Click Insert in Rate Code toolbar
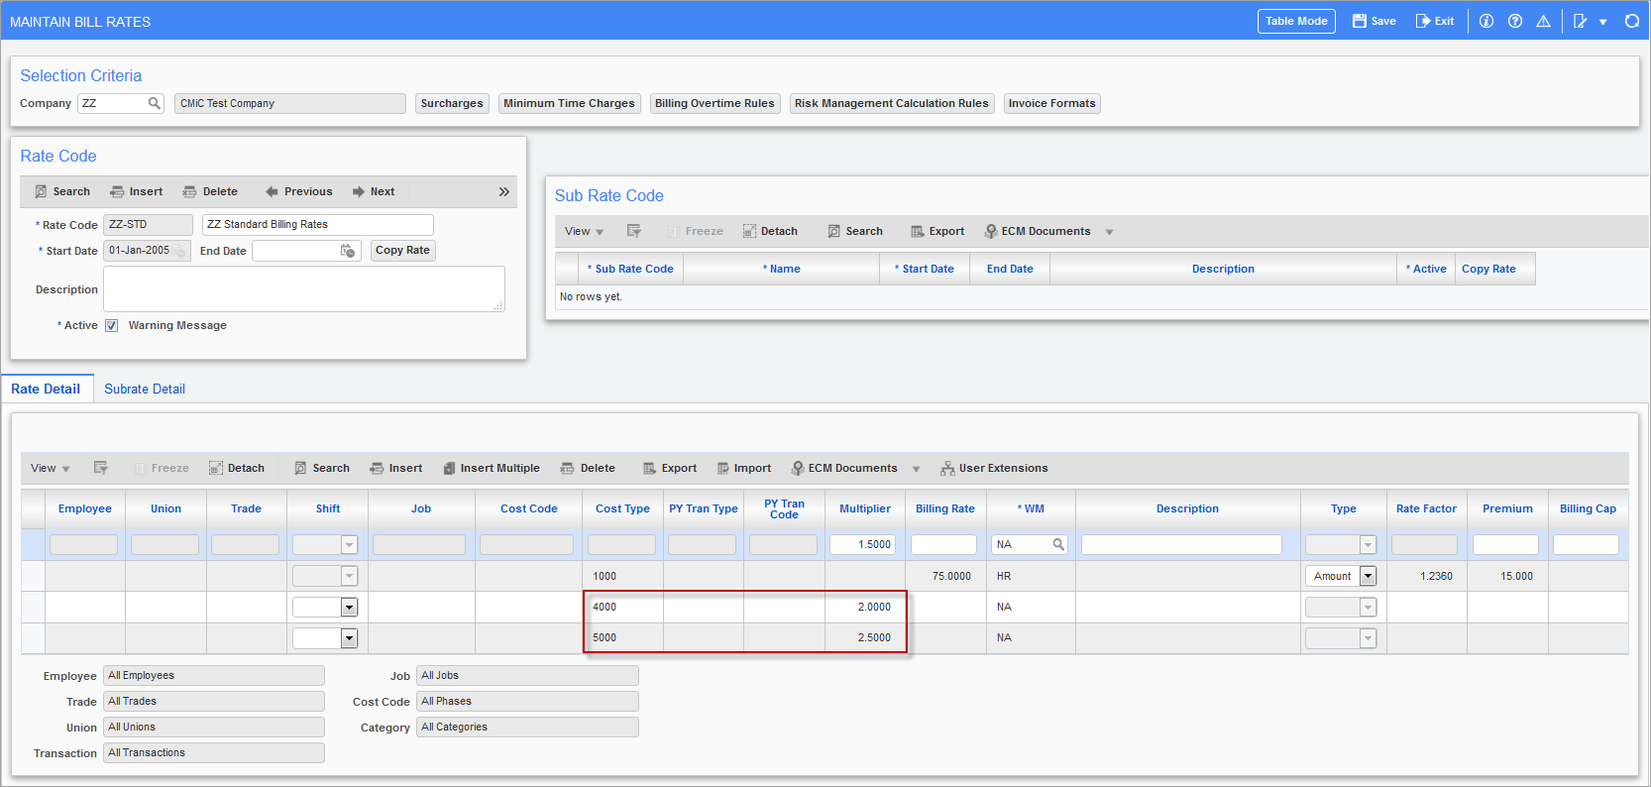1651x787 pixels. (x=136, y=191)
